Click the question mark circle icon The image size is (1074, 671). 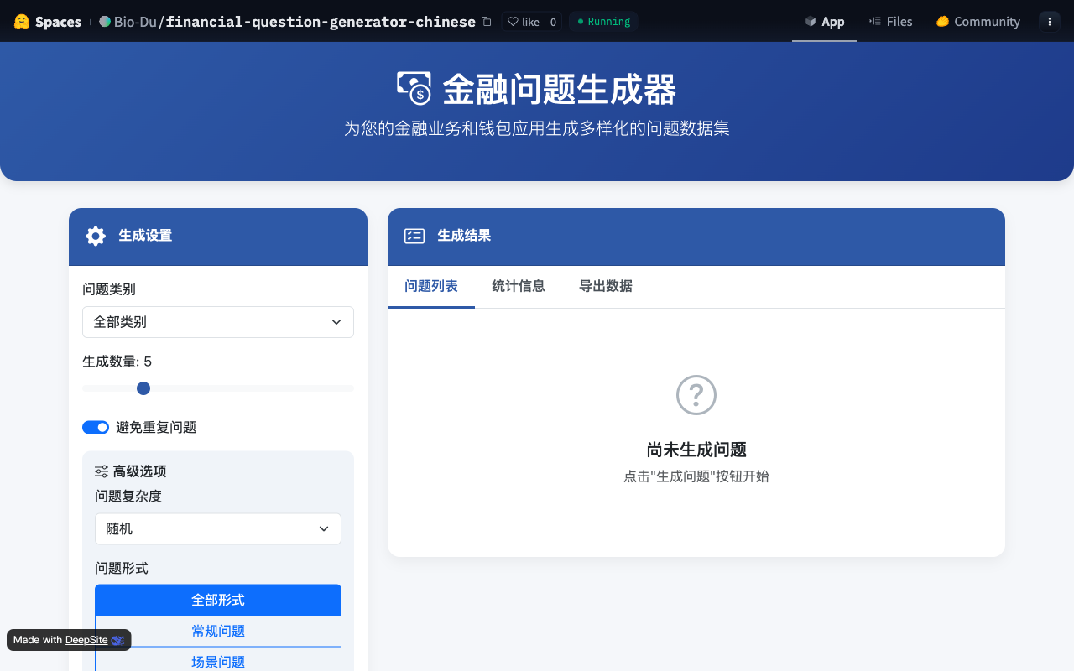click(696, 395)
